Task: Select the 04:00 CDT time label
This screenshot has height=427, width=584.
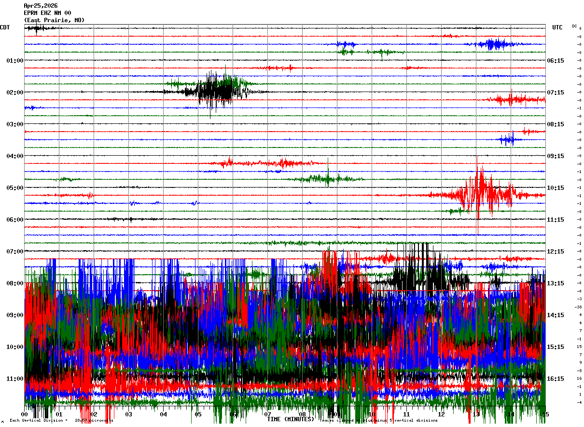Action: pyautogui.click(x=15, y=156)
